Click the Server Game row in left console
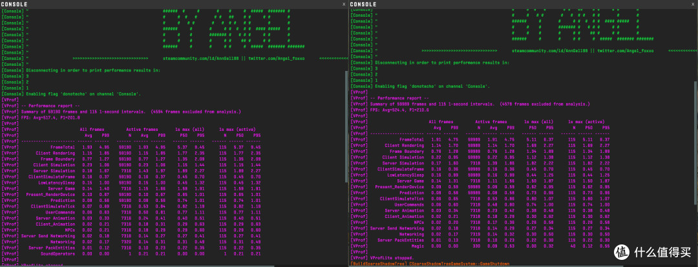The width and height of the screenshot is (698, 267). pos(131,188)
